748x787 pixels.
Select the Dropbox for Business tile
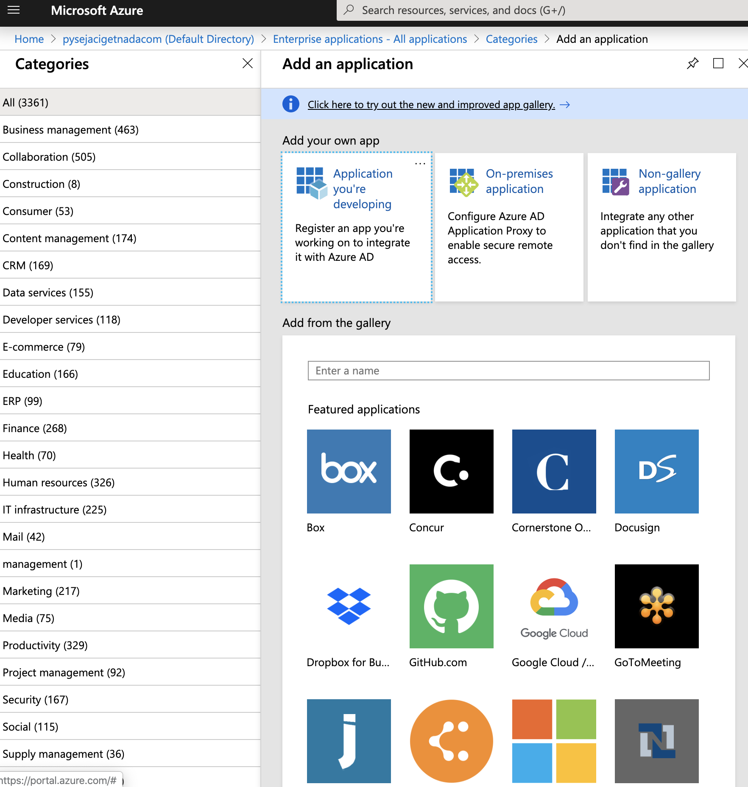click(x=349, y=606)
